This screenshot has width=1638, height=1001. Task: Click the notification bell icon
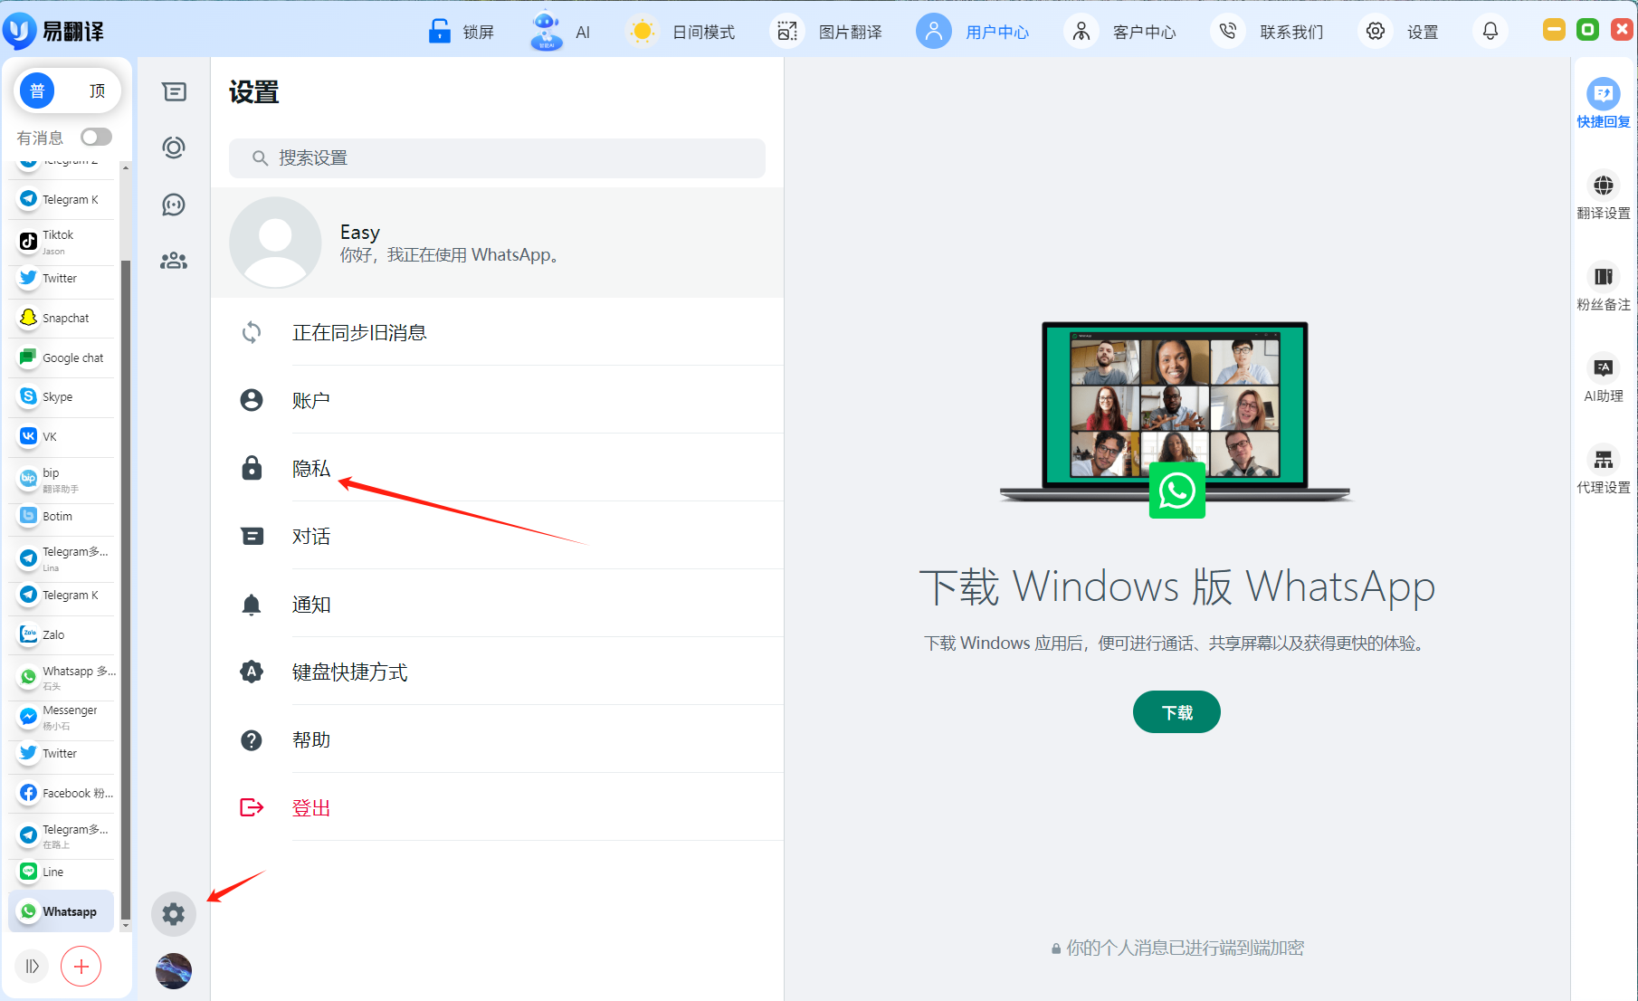point(1490,32)
